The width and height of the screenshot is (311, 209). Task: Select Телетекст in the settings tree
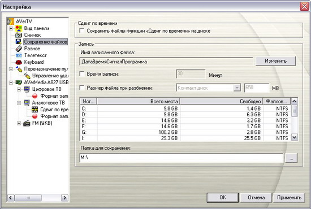(35, 55)
